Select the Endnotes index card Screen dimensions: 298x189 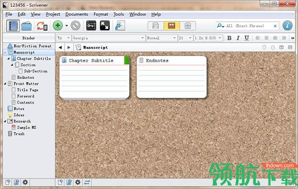coord(172,77)
